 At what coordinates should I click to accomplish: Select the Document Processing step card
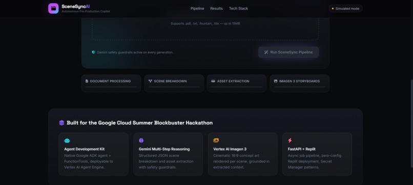click(x=111, y=84)
